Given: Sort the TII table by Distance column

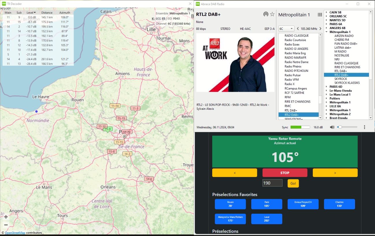Looking at the screenshot, I should click(47, 12).
